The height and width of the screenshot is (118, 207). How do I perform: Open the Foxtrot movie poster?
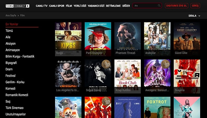[157, 107]
